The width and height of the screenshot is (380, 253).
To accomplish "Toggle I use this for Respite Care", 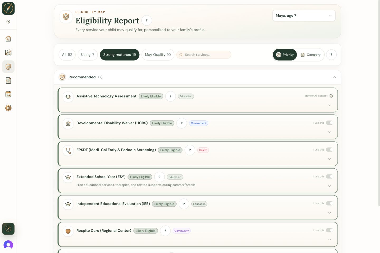I will click(329, 230).
